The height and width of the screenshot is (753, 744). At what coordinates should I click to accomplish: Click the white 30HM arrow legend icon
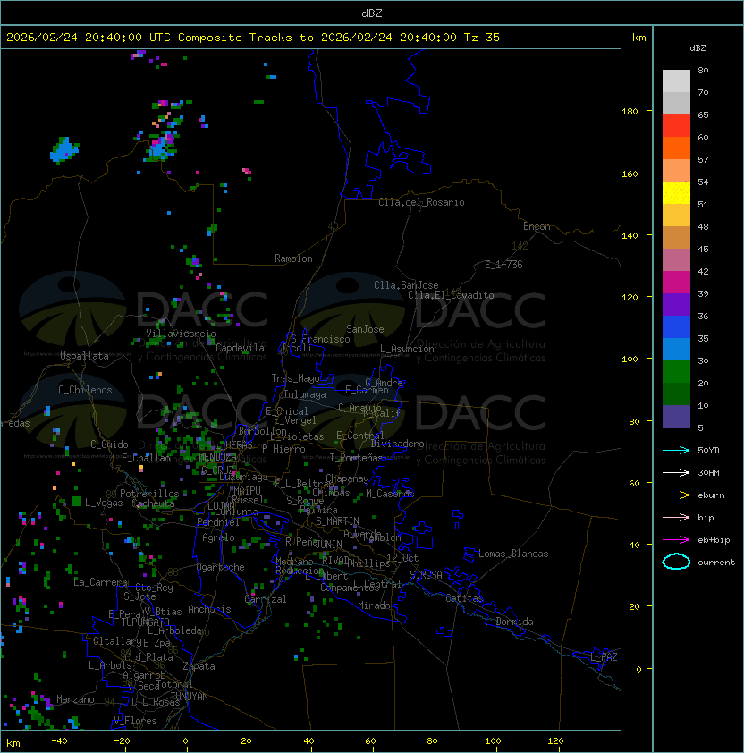click(676, 473)
